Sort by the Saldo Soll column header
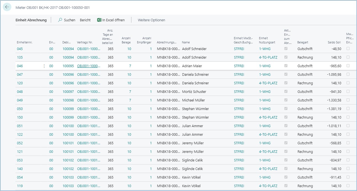The image size is (357, 191). [x=334, y=43]
